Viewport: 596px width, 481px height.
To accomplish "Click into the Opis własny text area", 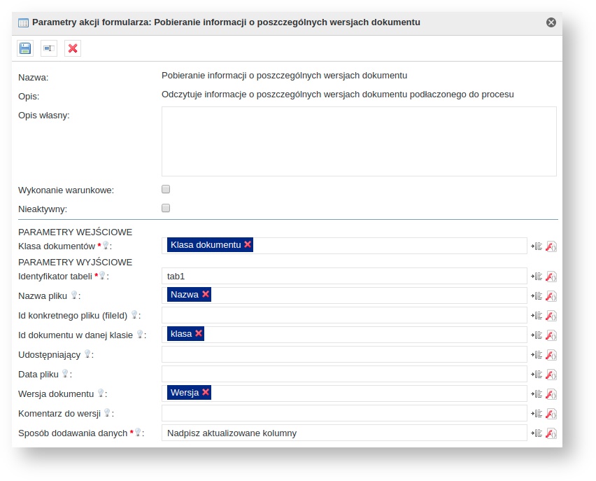I will (358, 141).
